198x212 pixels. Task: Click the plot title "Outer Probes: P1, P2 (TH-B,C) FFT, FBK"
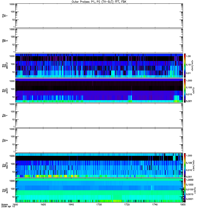99,2
